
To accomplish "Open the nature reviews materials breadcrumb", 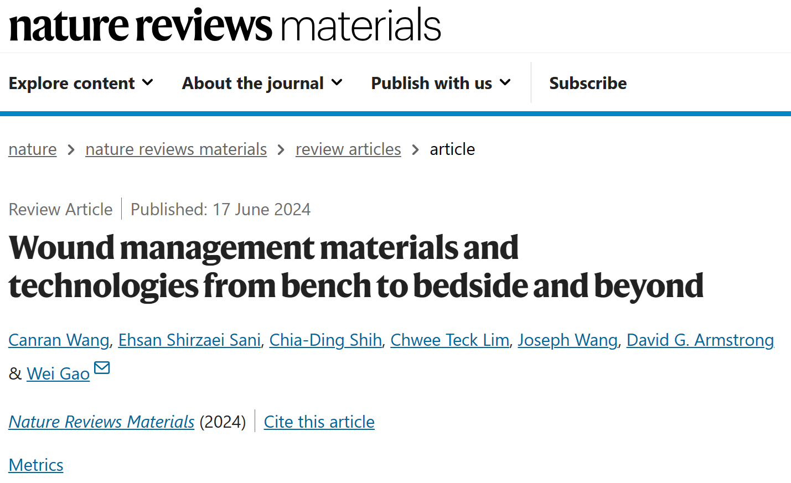I will point(176,149).
